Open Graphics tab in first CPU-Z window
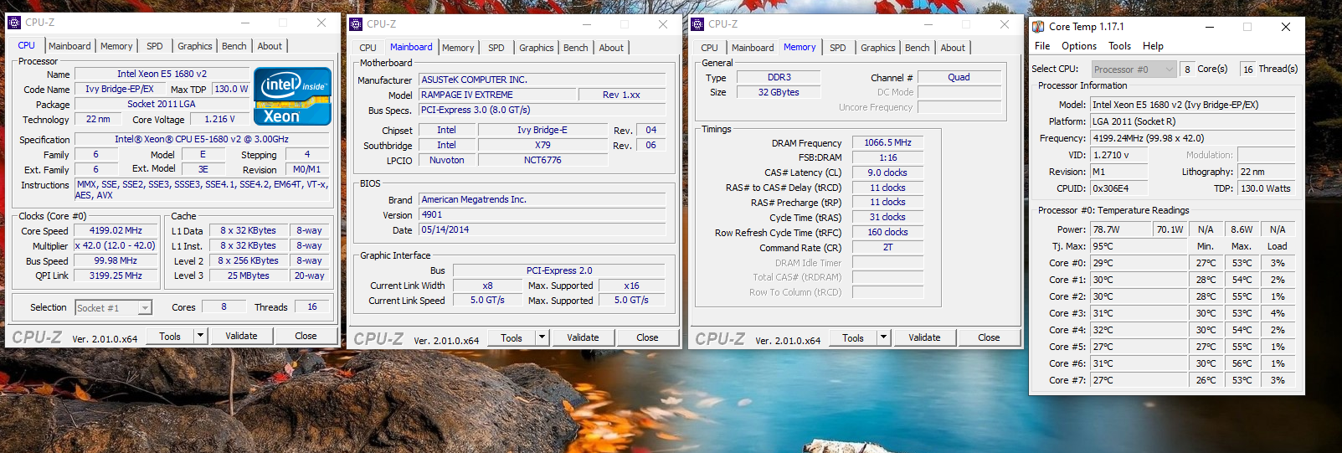 [x=195, y=46]
